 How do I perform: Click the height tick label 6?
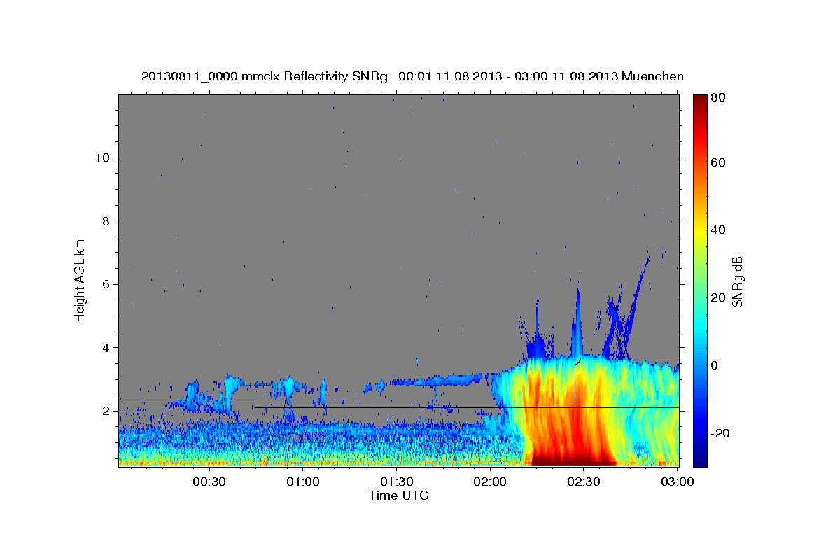pos(106,284)
